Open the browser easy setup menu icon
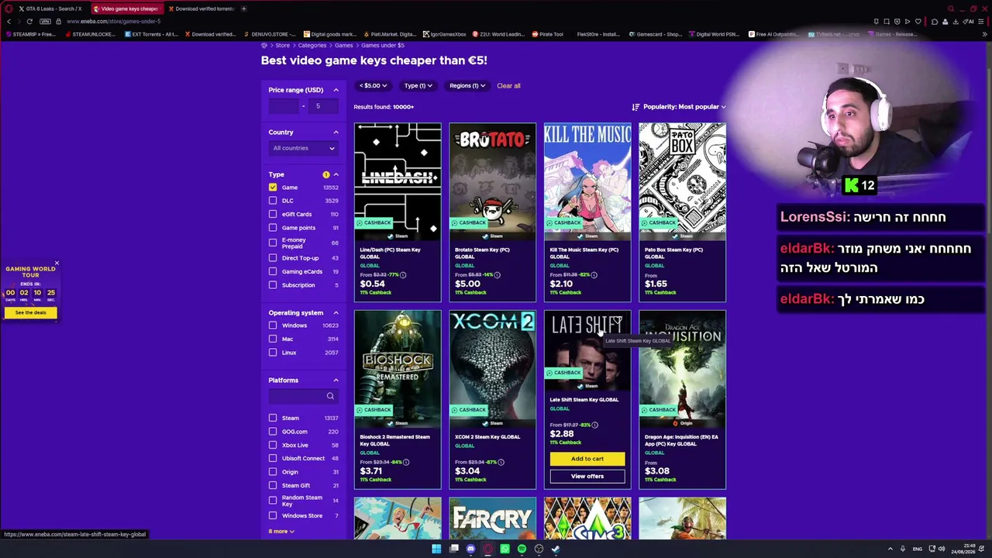The height and width of the screenshot is (558, 992). point(983,21)
